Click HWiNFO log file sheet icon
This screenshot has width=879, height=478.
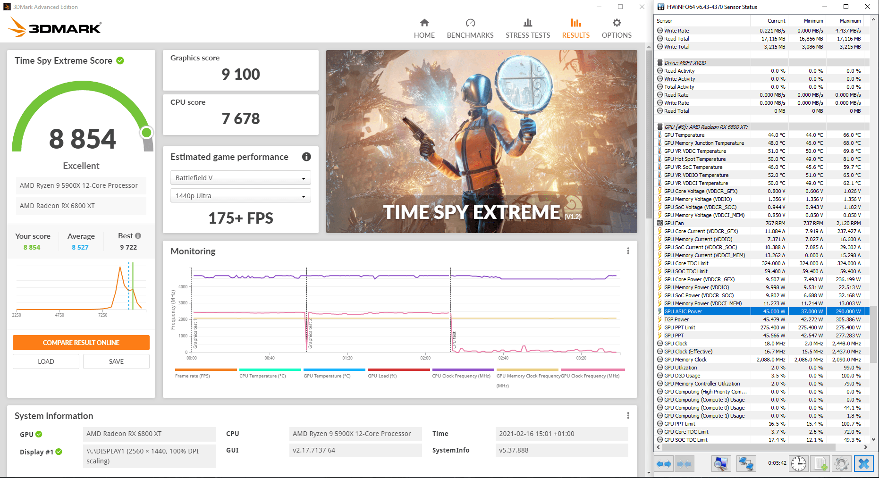click(821, 464)
